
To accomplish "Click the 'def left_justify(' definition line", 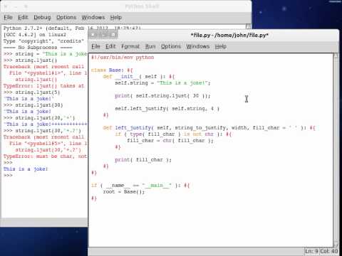I will pos(209,128).
